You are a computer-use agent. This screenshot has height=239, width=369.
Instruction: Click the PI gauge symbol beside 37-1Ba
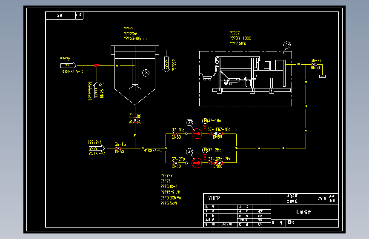coord(205,121)
